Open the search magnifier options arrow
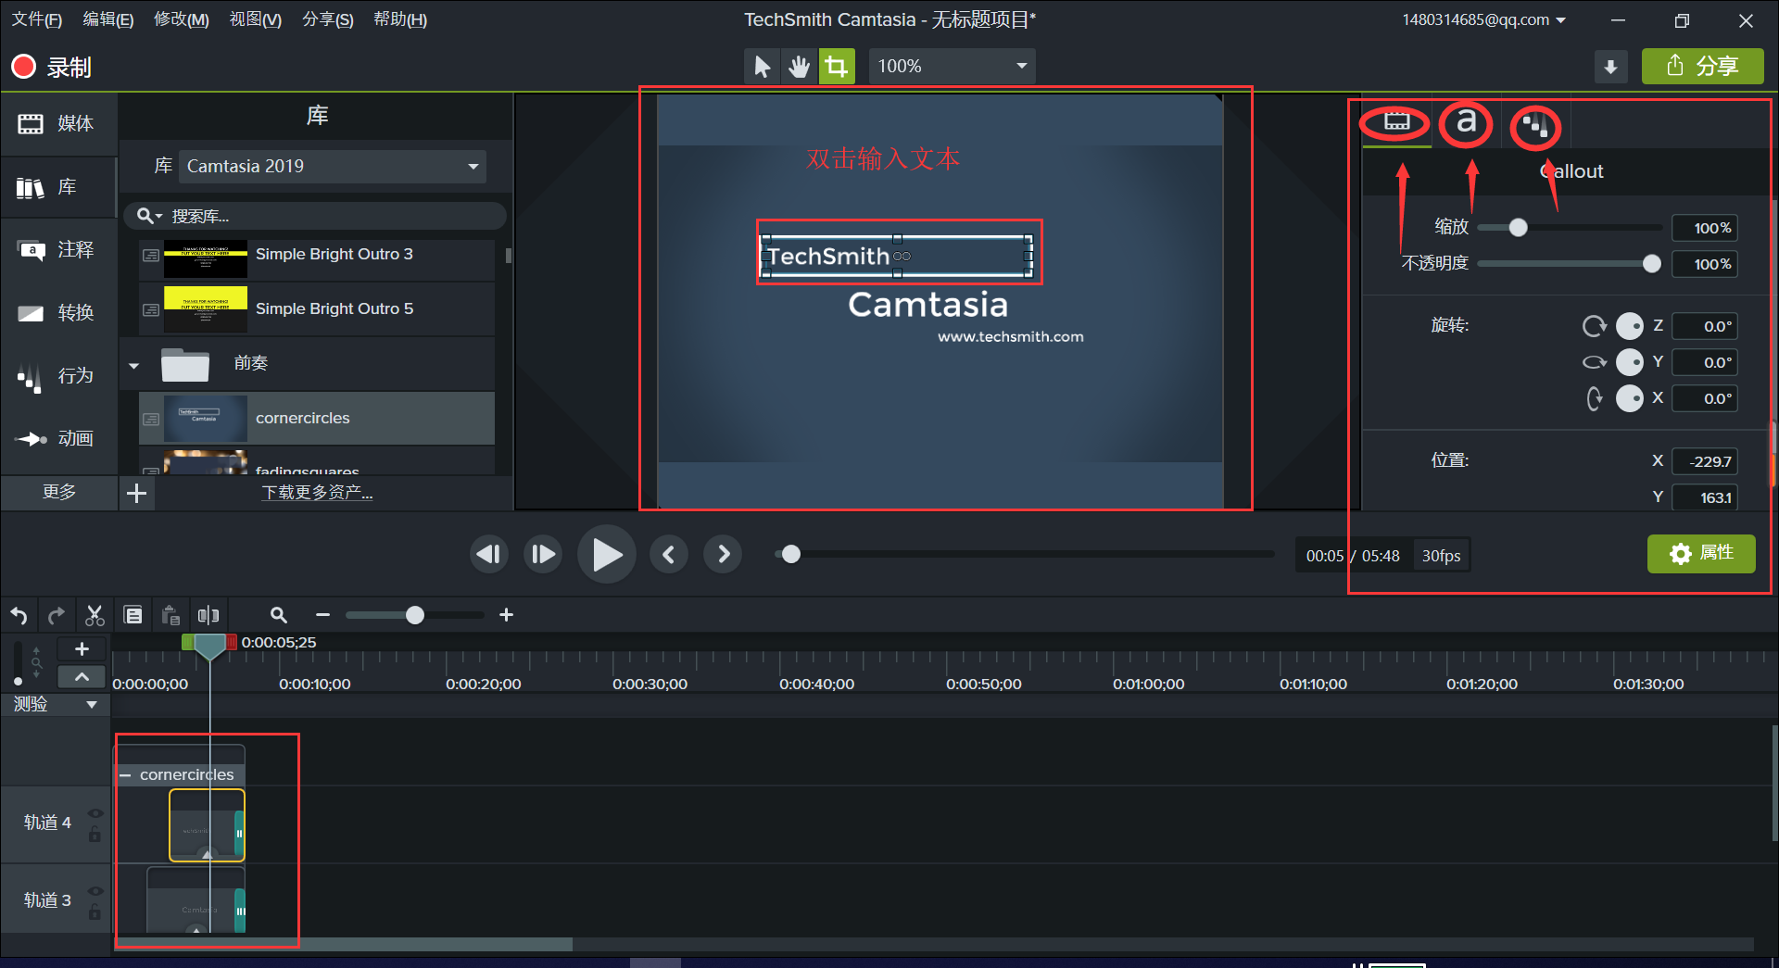 (x=150, y=216)
